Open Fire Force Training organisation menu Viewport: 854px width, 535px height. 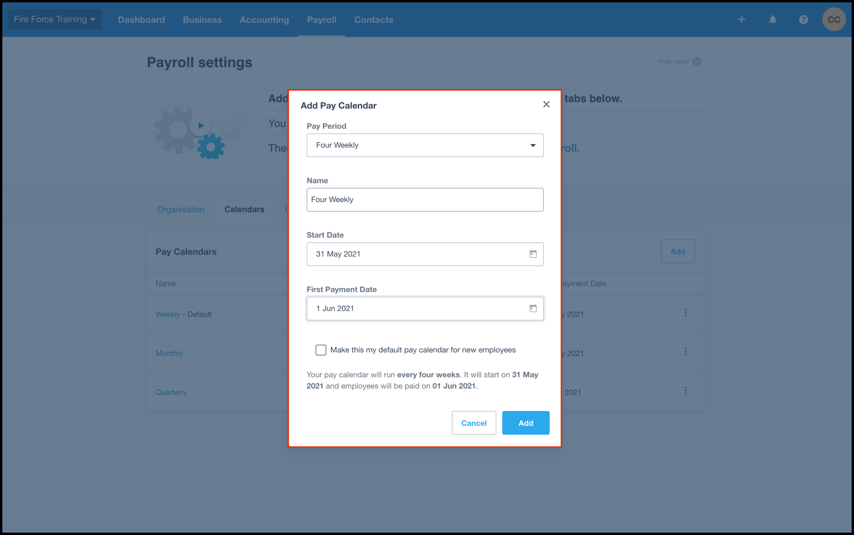55,20
